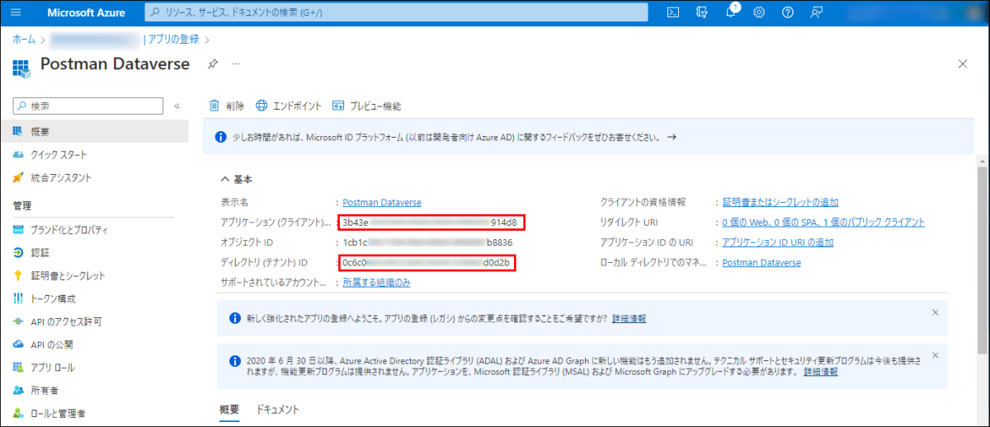Open 詳細情報 in the ADAL notice

[x=821, y=372]
